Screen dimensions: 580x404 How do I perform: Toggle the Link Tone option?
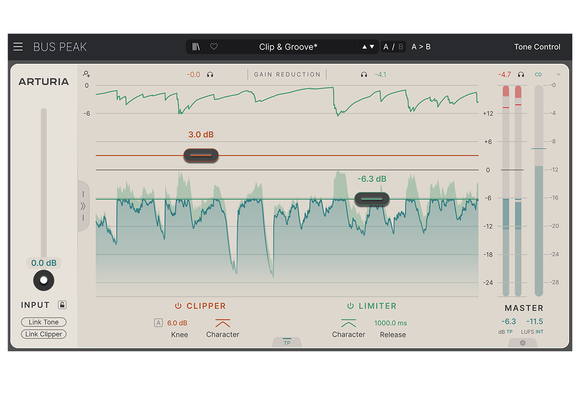(x=44, y=322)
